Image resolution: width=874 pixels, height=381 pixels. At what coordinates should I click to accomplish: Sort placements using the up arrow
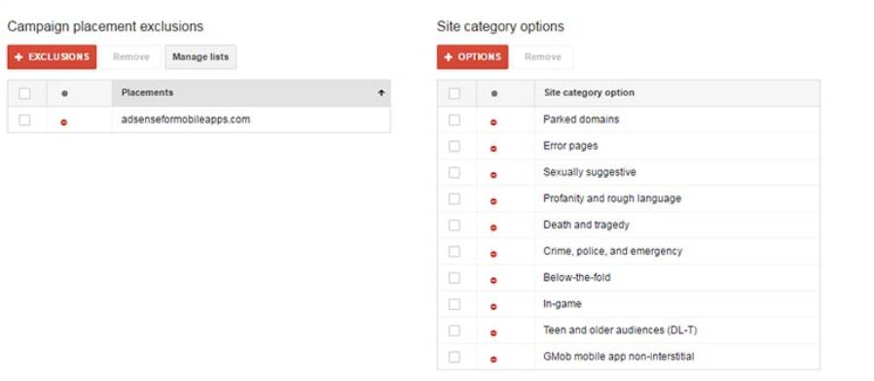pos(382,93)
